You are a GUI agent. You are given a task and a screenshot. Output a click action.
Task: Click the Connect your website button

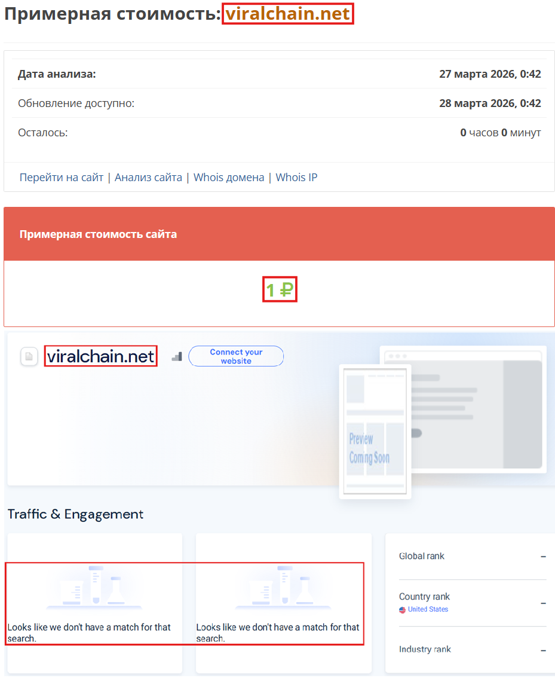pos(236,356)
